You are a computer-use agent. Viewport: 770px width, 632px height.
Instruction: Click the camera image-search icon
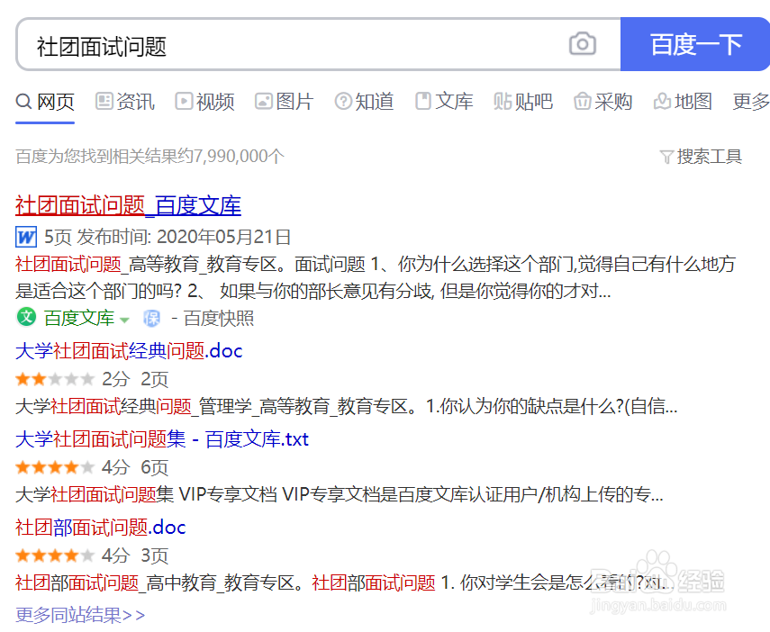[583, 44]
